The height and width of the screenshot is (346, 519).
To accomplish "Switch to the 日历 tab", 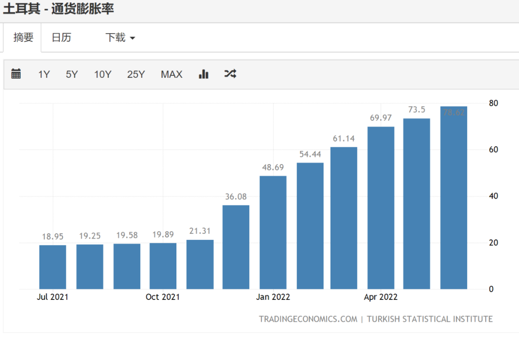I will [x=62, y=37].
